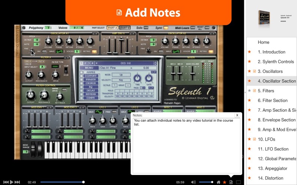Select the PART B button
This screenshot has height=185, width=297.
click(x=125, y=28)
